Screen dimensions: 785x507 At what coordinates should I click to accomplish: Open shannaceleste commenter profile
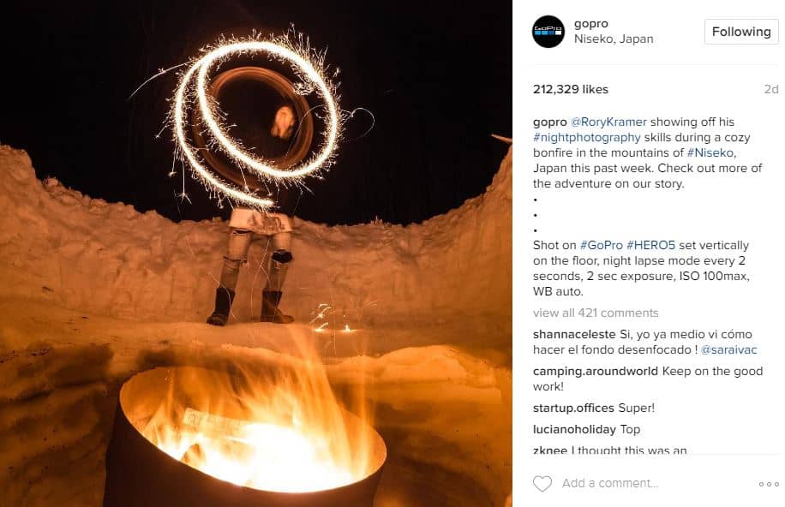tap(574, 334)
